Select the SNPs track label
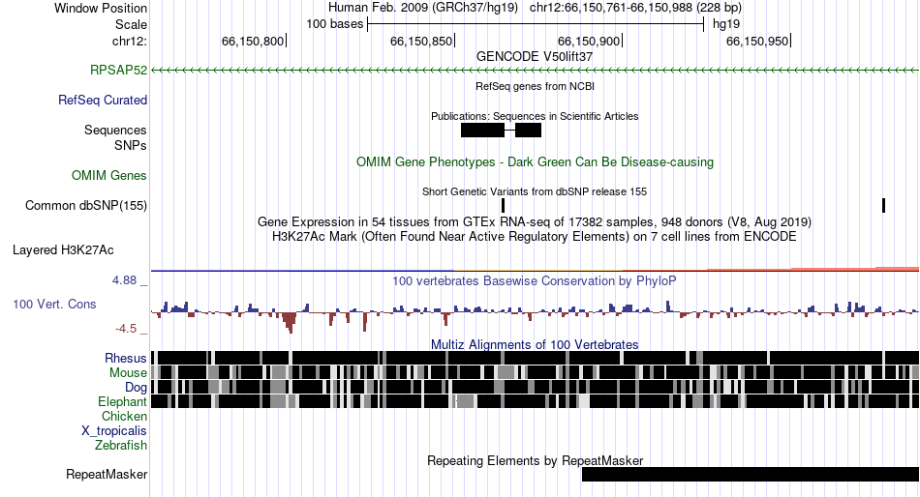 [131, 145]
